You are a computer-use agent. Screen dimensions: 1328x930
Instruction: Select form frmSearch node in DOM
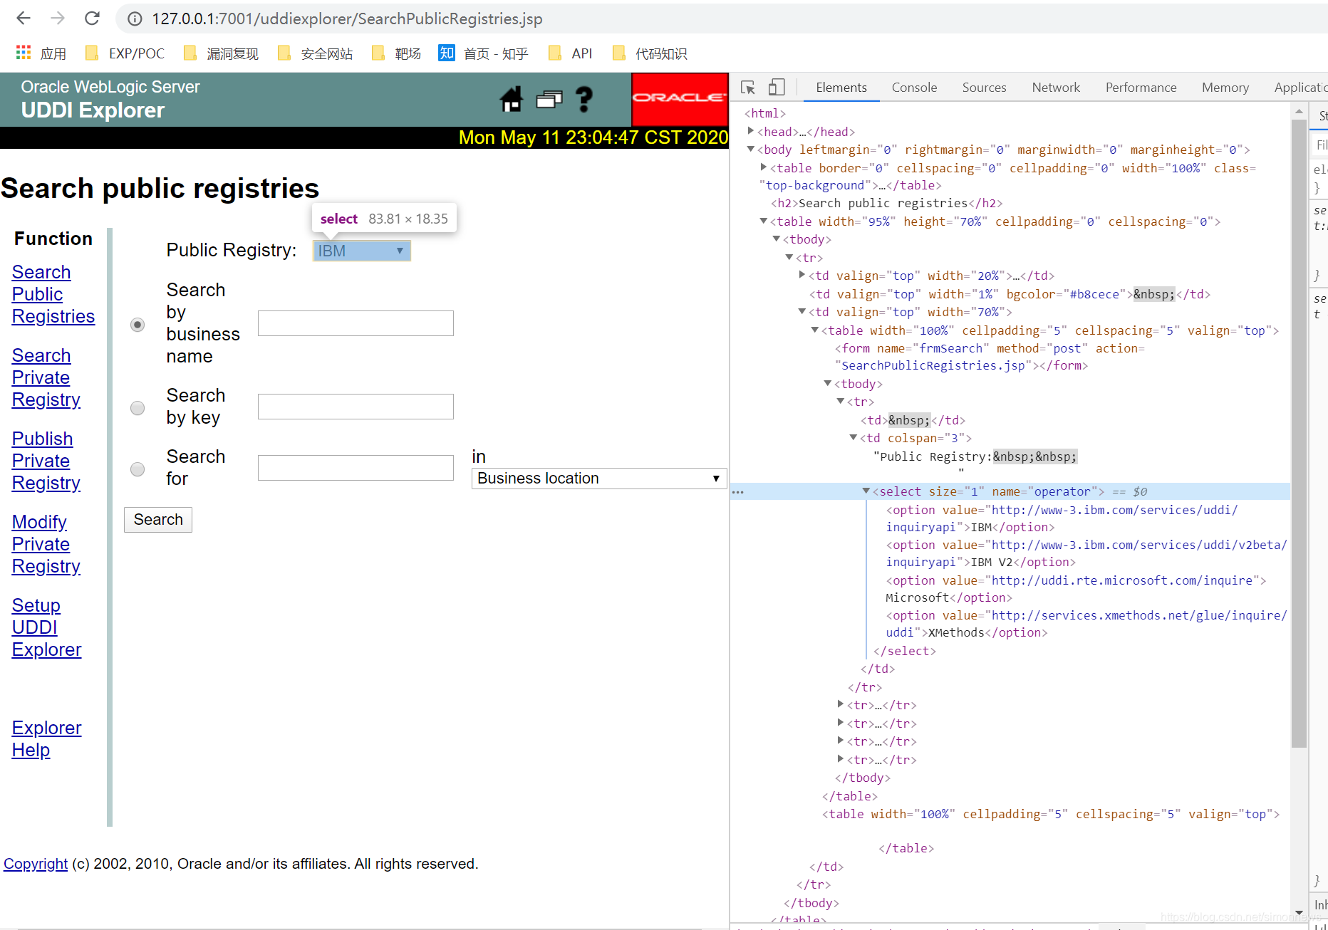[990, 357]
